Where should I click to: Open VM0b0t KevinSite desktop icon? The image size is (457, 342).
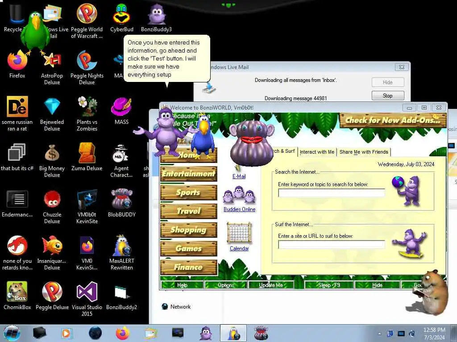87,206
